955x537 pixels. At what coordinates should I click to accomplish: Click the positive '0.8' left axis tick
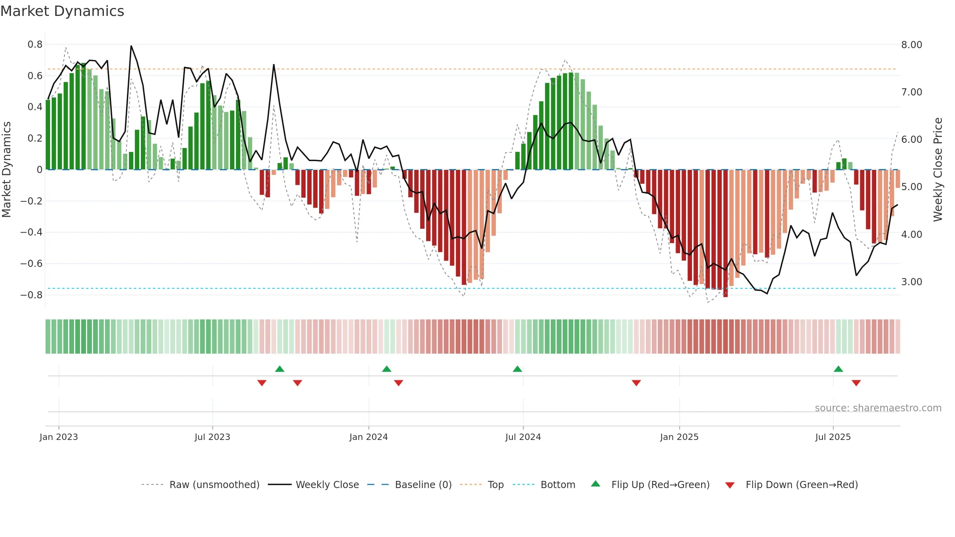(x=35, y=45)
